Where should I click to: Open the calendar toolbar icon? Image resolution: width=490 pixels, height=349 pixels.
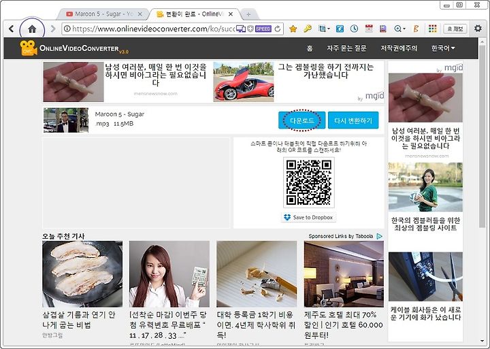click(x=369, y=29)
